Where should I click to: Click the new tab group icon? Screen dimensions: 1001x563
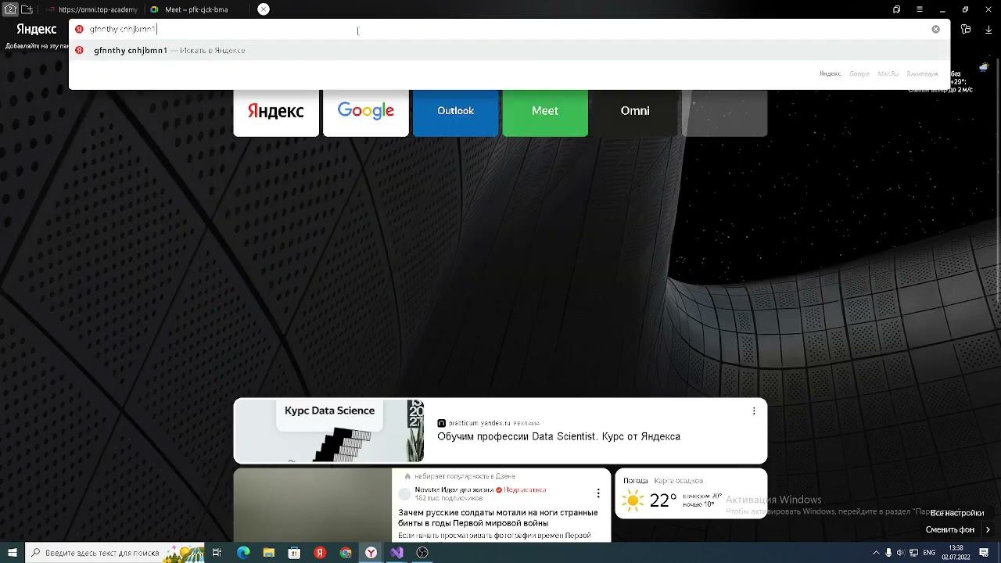27,9
